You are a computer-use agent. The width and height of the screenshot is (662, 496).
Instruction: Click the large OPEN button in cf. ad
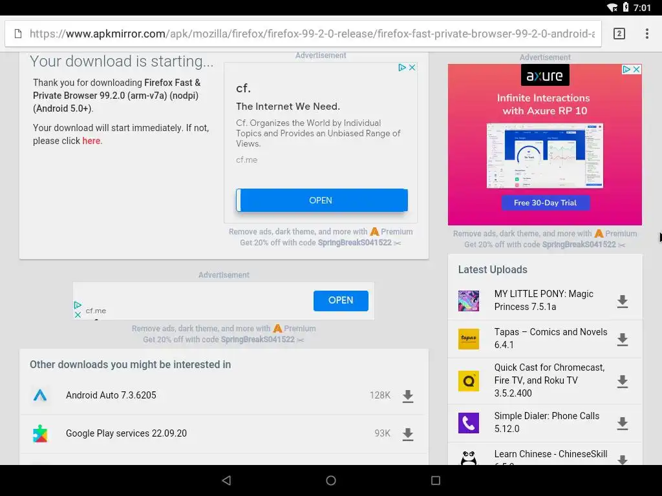[322, 200]
